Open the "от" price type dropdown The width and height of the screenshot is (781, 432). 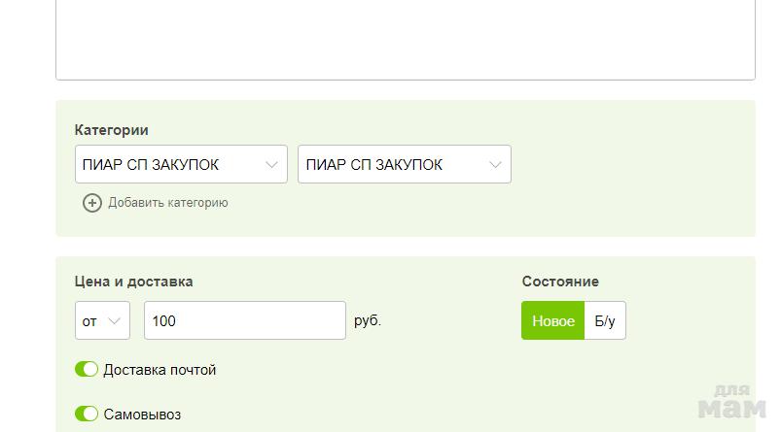coord(102,321)
